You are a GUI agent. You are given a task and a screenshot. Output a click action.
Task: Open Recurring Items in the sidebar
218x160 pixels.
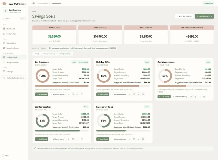coord(14,48)
